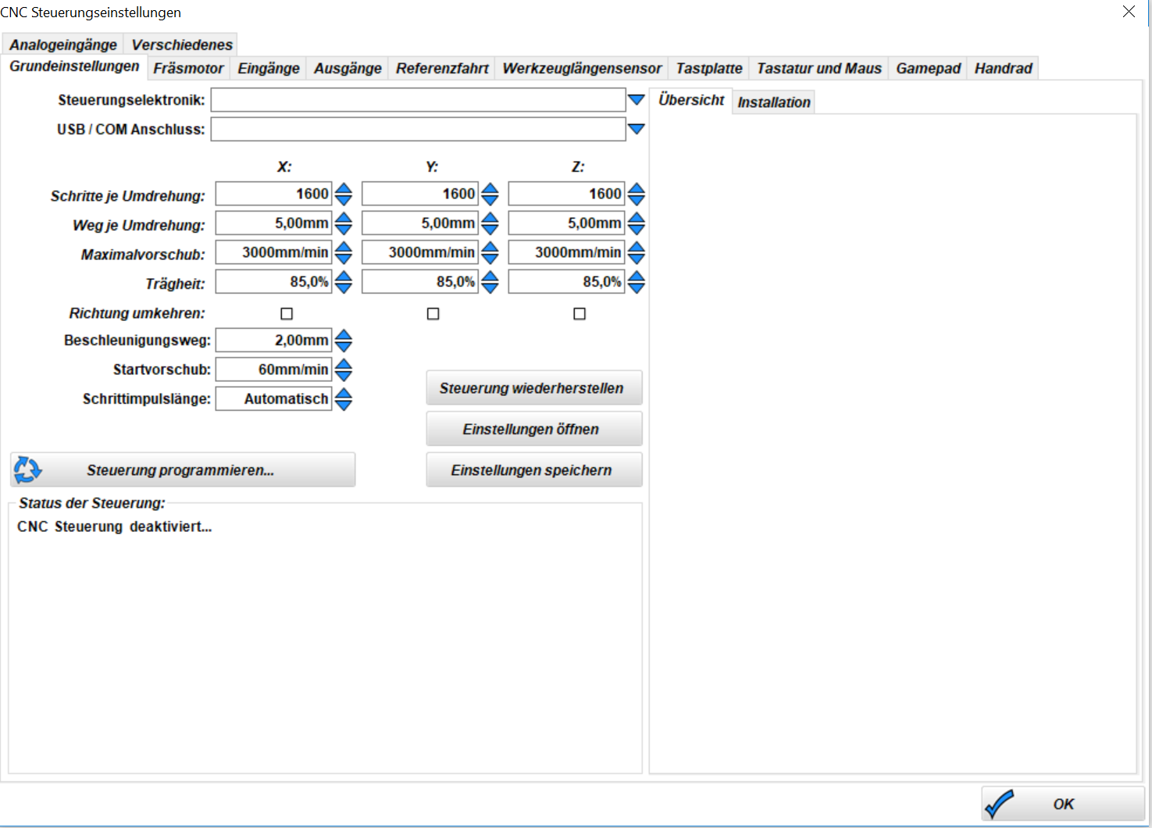
Task: Open the Referenzfahrt tab
Action: [441, 69]
